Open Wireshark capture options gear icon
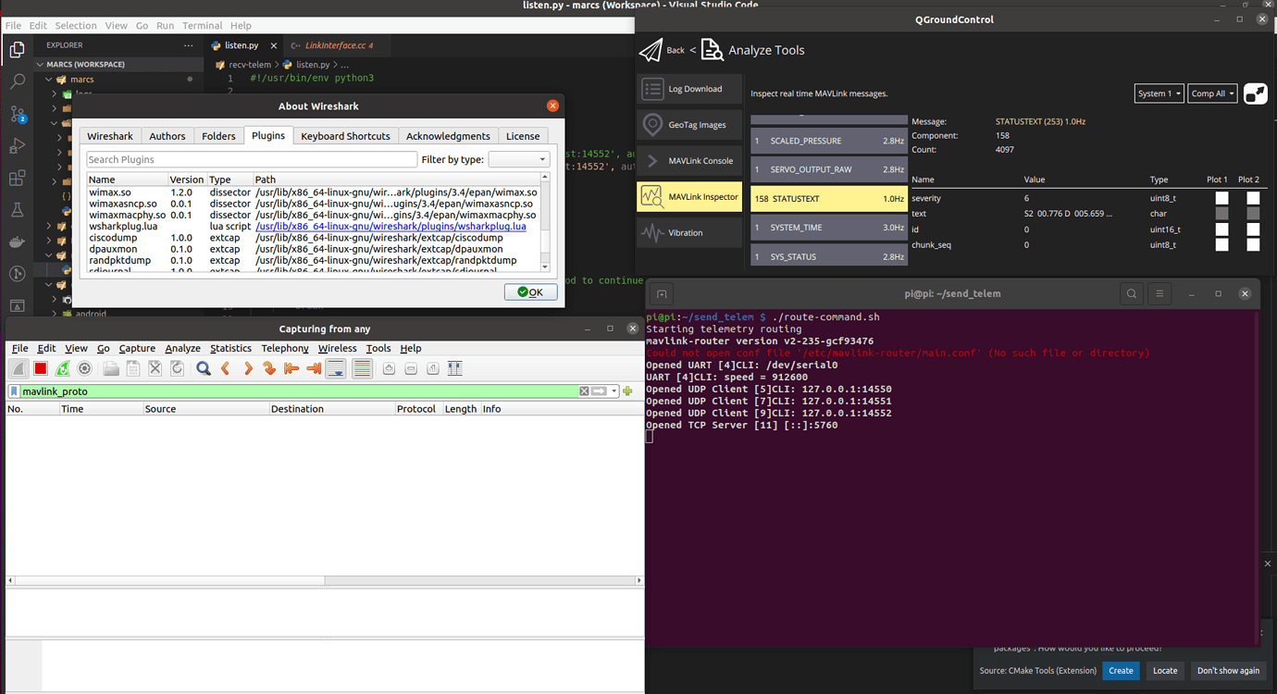The height and width of the screenshot is (694, 1277). point(85,368)
